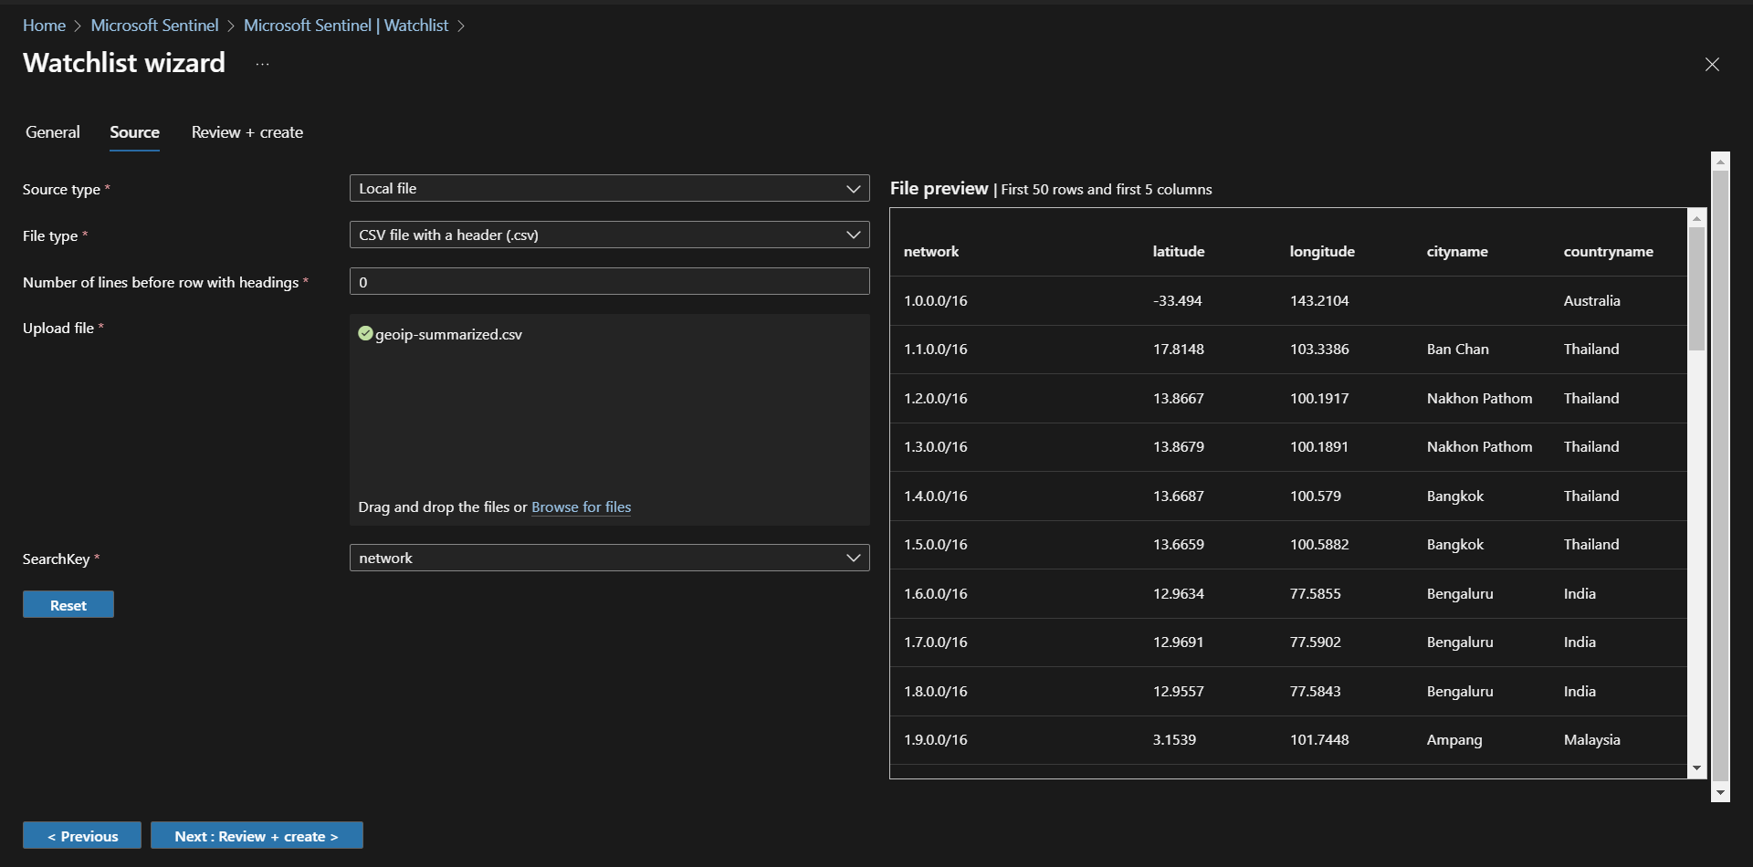
Task: Click the longitude column header
Action: tap(1322, 251)
